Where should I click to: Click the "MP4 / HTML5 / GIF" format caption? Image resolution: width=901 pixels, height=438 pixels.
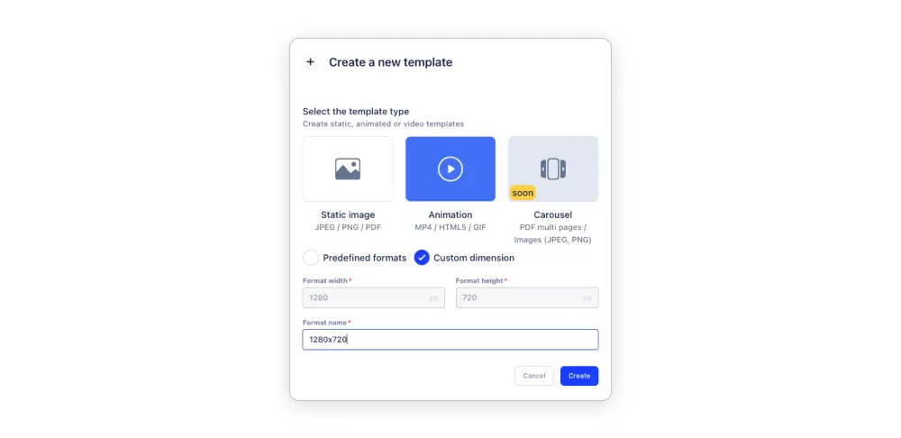(x=450, y=228)
